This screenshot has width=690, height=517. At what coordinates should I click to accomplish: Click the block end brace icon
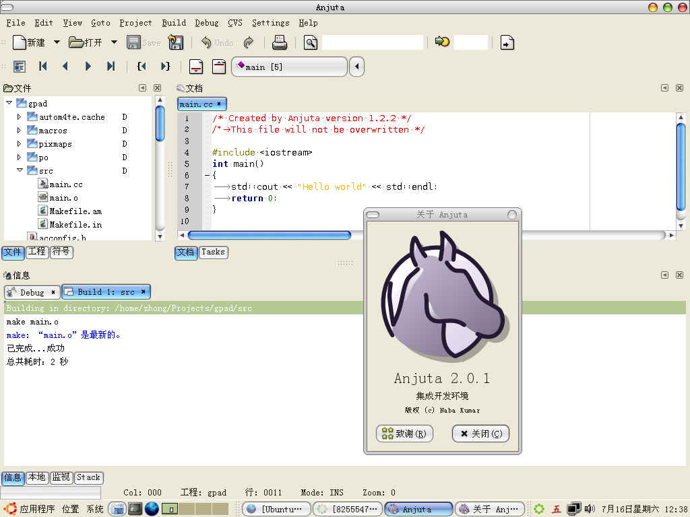coord(165,67)
